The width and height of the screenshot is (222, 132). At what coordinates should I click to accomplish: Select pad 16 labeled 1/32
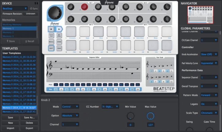click(x=167, y=45)
